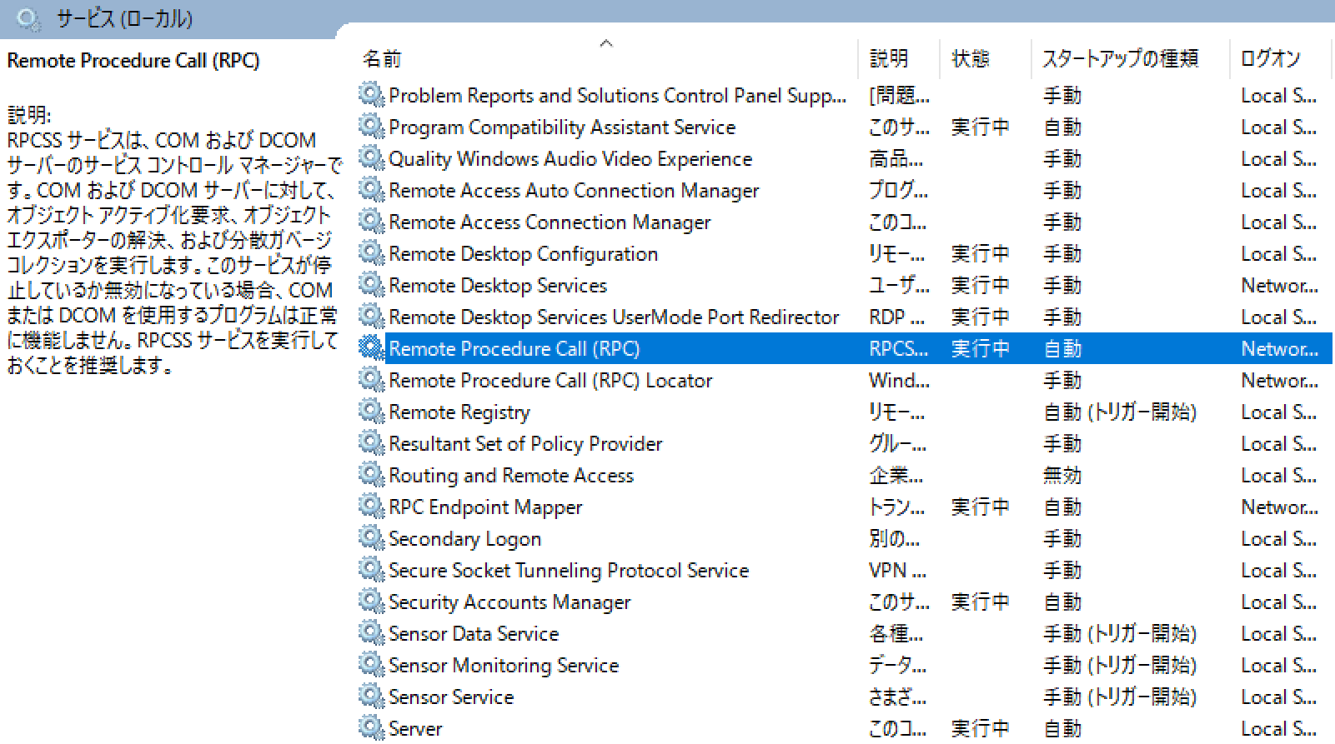Image resolution: width=1335 pixels, height=744 pixels.
Task: Click the 説明 column header
Action: tap(889, 58)
